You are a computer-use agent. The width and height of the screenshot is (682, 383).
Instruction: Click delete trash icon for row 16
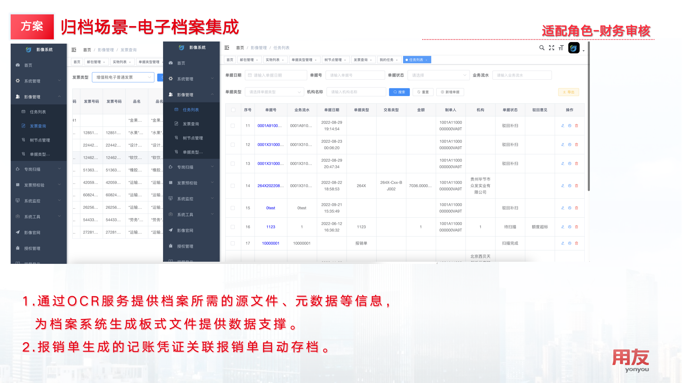coord(577,227)
